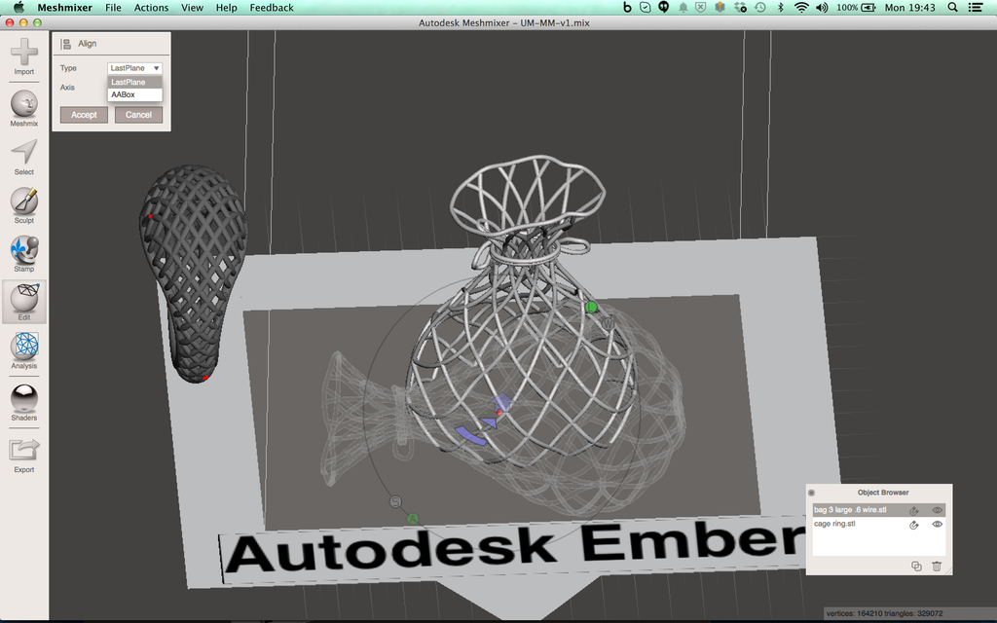Open the Time Machine menu icon
This screenshot has width=997, height=623.
pos(760,8)
